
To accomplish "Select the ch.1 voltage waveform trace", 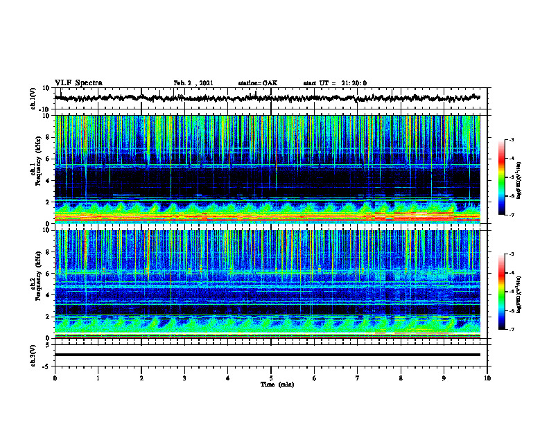I will click(x=267, y=98).
